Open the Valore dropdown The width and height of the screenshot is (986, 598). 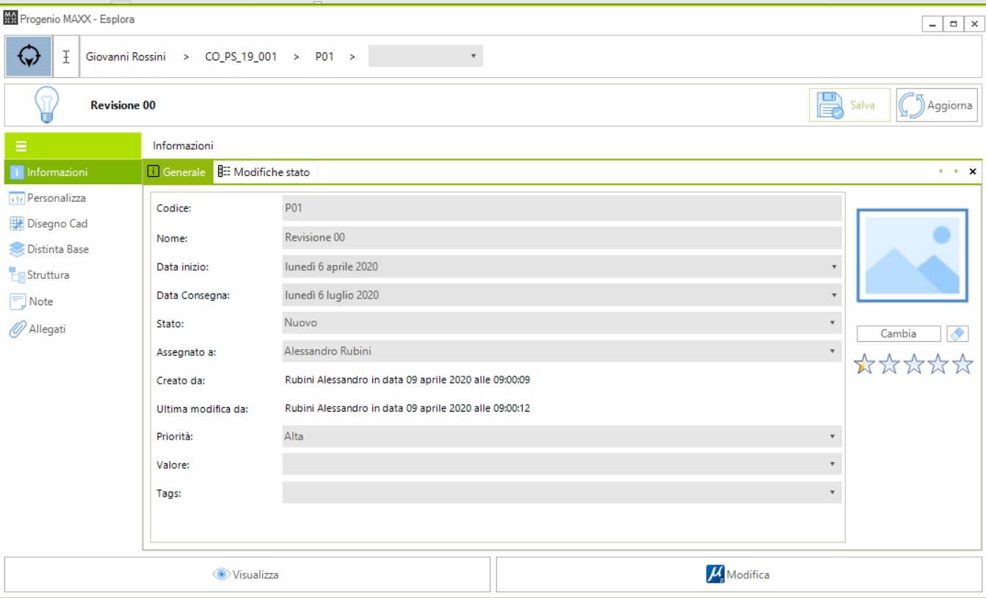[833, 464]
